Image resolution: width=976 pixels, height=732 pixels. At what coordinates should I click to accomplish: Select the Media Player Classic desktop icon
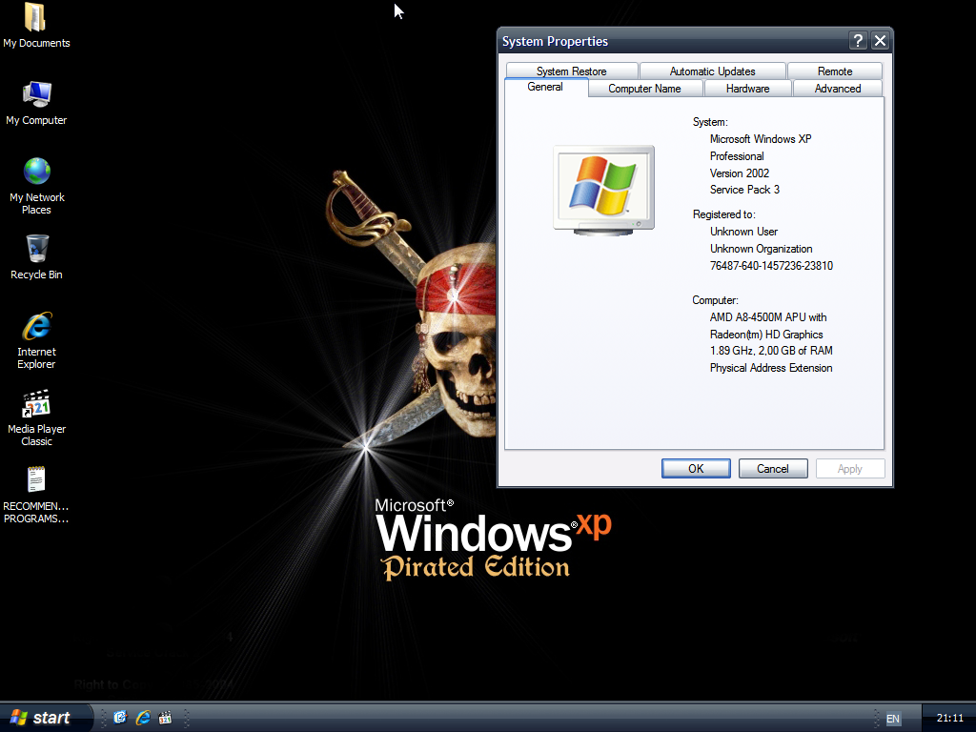[37, 417]
